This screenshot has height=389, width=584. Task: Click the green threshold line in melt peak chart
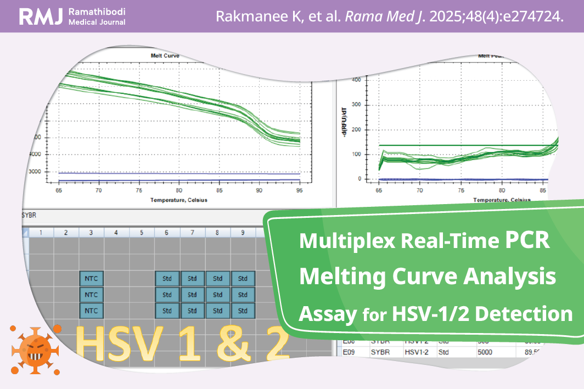coord(467,145)
